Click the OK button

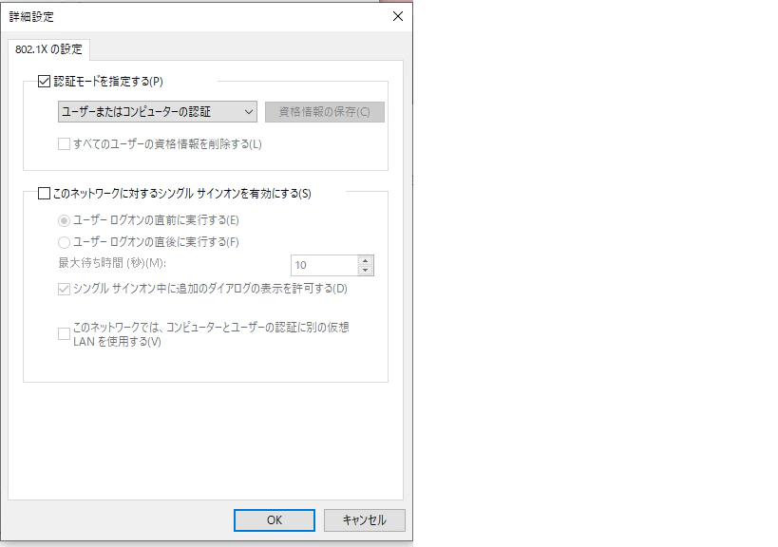point(274,520)
